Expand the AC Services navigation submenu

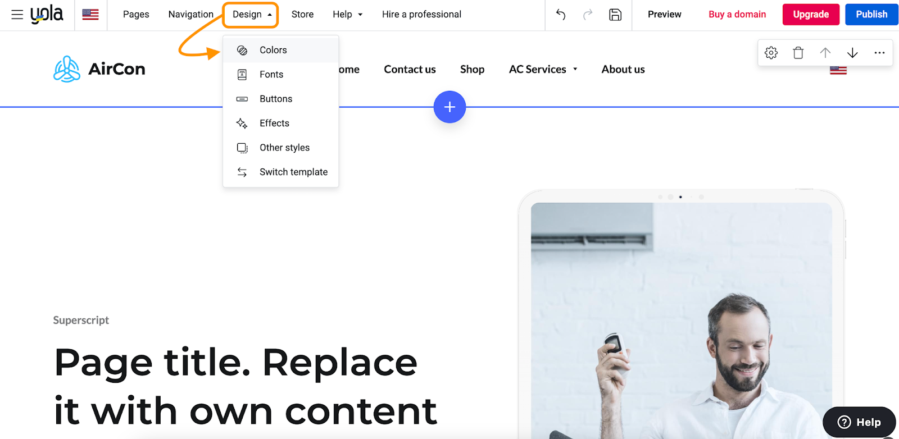click(x=543, y=70)
